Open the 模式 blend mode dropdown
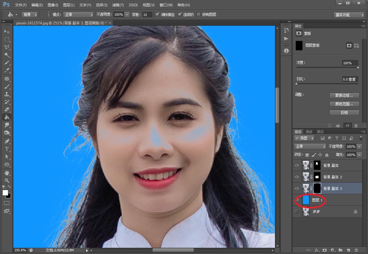 (78, 15)
